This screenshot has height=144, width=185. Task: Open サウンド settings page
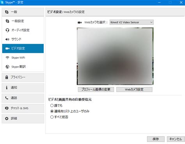[23, 39]
